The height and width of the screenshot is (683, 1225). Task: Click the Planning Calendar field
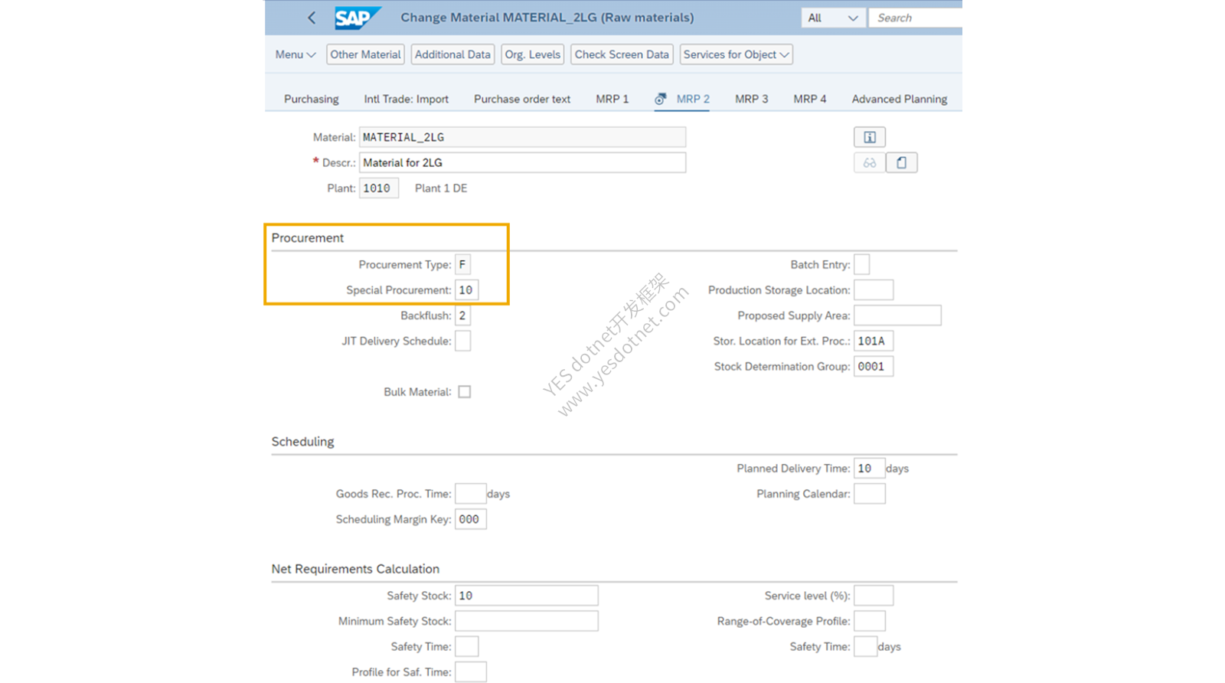tap(869, 494)
